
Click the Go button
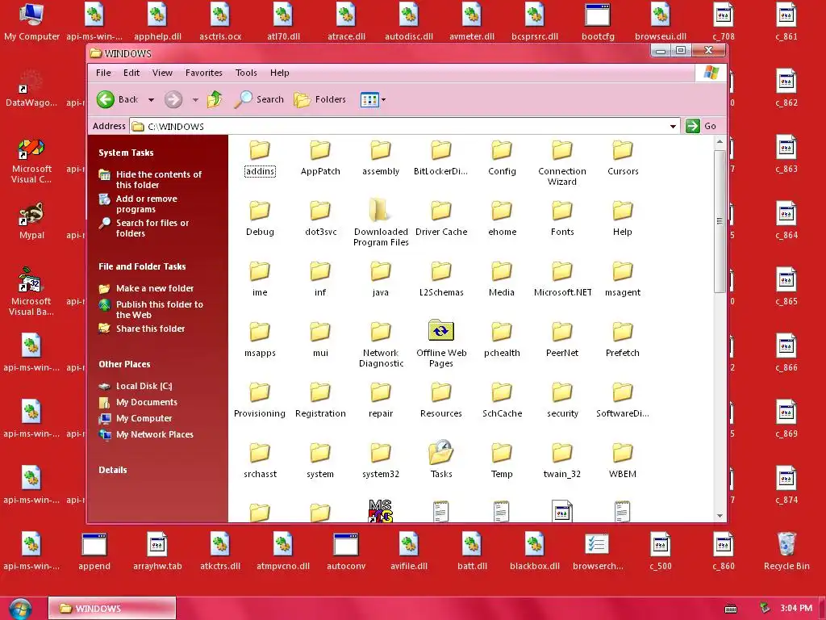(701, 126)
